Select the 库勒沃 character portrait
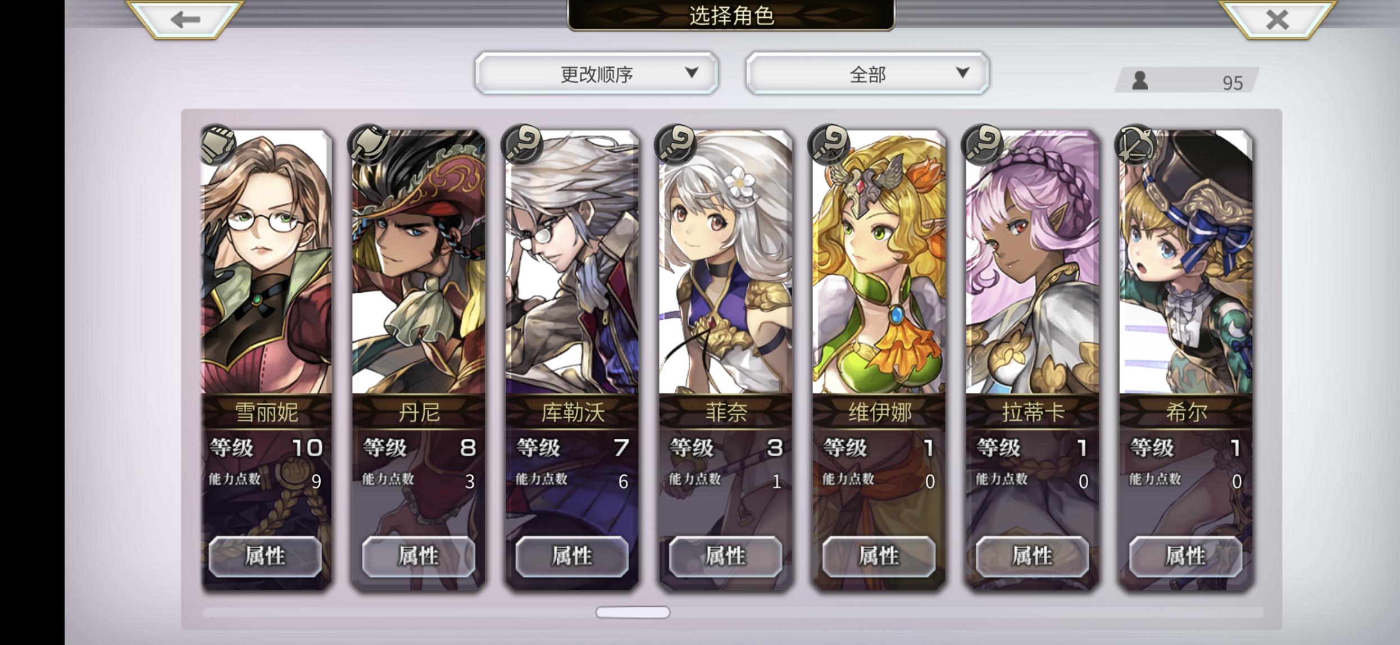1400x645 pixels. [572, 262]
